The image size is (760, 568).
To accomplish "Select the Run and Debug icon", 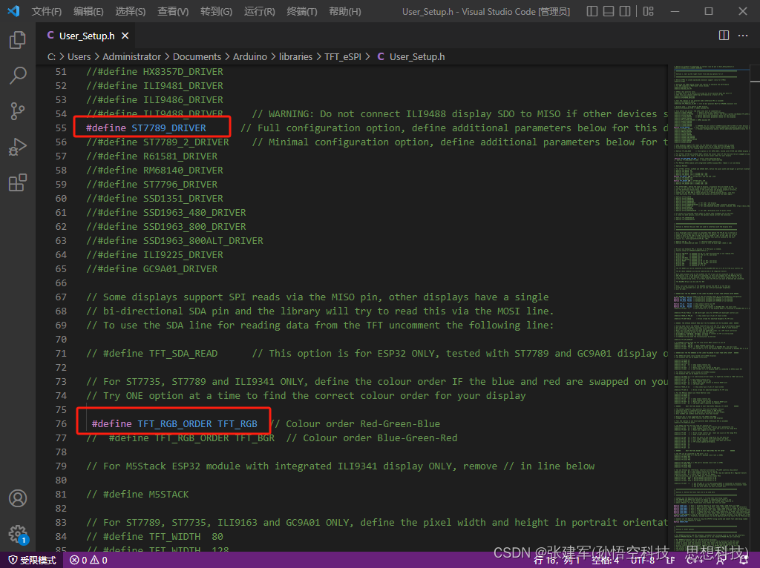I will (17, 147).
